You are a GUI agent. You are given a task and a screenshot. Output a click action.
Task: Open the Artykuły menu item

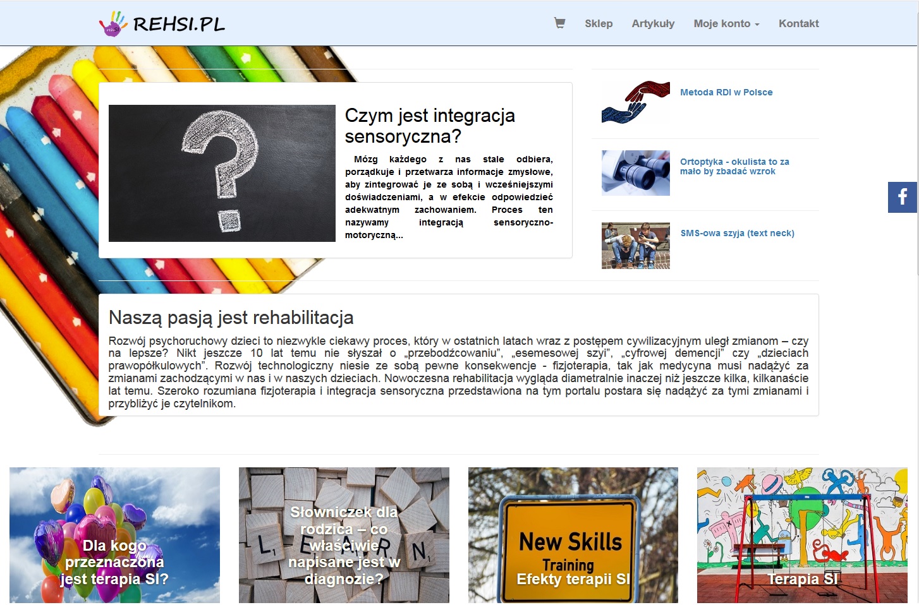click(x=653, y=23)
